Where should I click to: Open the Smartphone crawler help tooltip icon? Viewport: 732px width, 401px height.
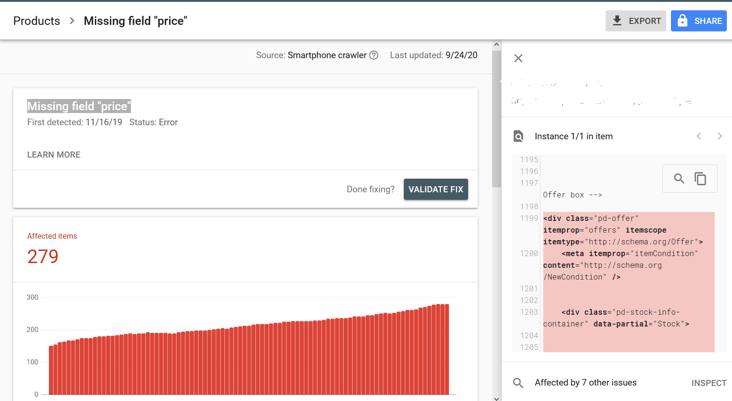click(373, 55)
